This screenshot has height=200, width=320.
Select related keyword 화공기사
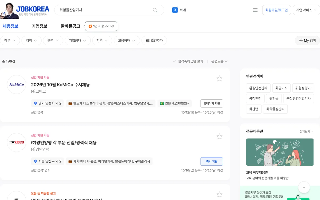click(x=281, y=88)
